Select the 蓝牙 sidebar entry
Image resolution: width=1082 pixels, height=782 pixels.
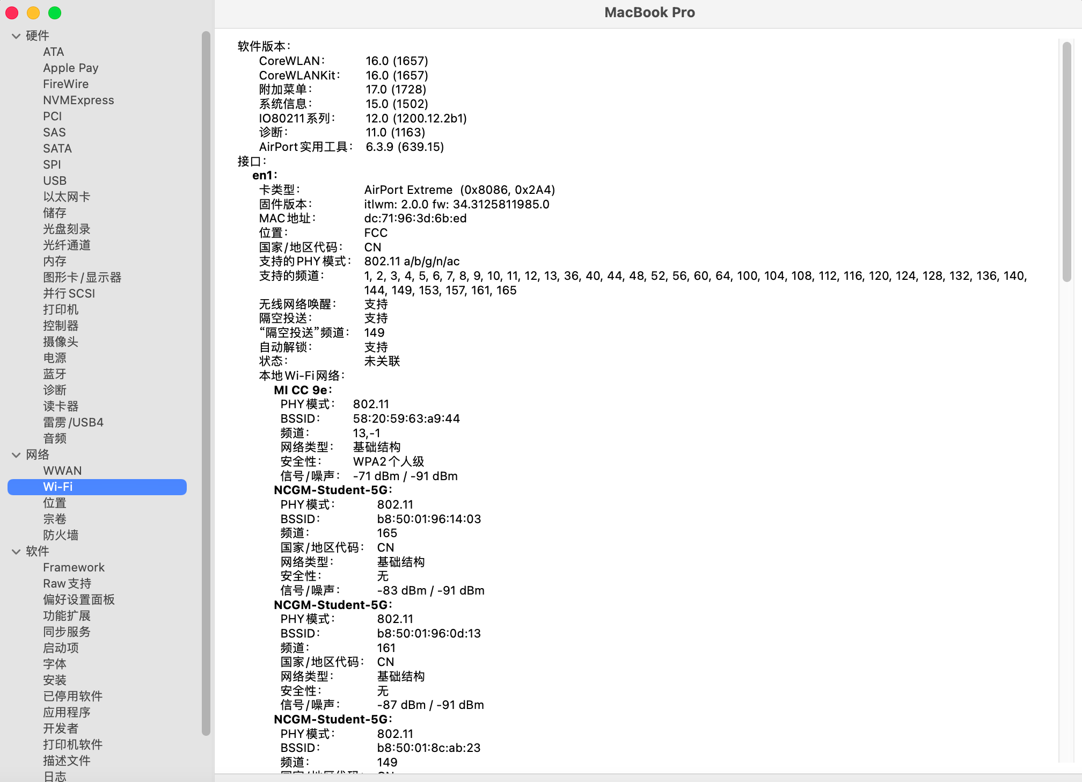(55, 374)
